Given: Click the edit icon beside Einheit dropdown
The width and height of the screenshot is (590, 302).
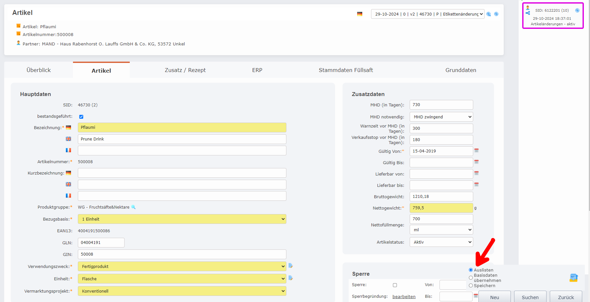Looking at the screenshot, I should 291,278.
